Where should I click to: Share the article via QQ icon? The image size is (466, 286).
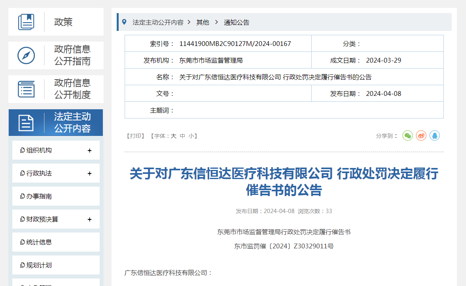pyautogui.click(x=435, y=135)
